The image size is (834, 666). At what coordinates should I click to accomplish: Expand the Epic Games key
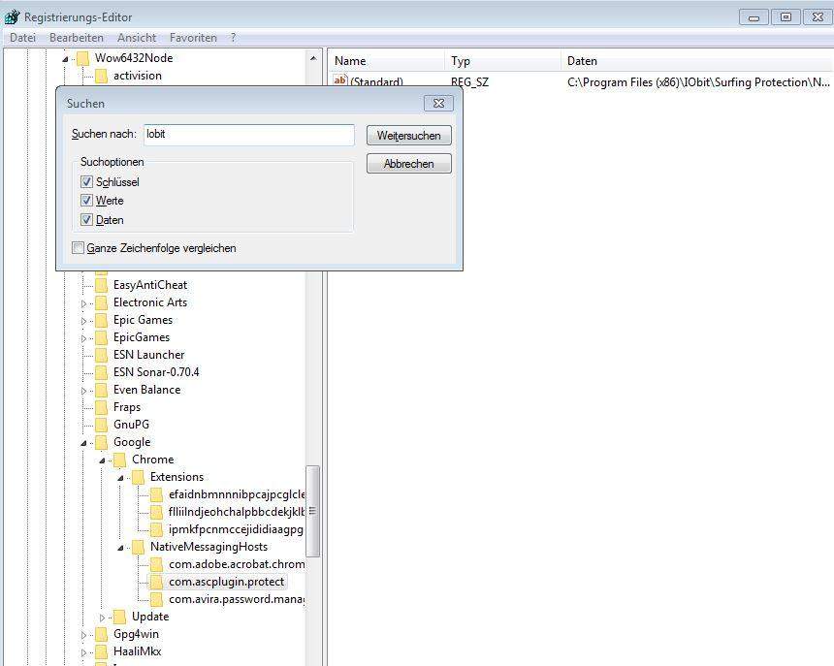click(x=84, y=320)
